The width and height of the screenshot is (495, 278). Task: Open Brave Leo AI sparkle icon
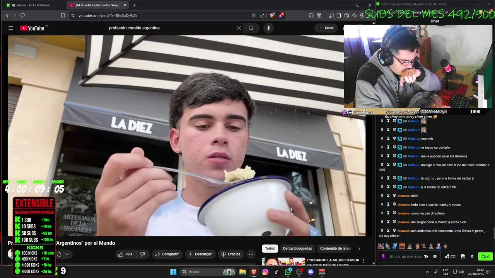coord(355,15)
